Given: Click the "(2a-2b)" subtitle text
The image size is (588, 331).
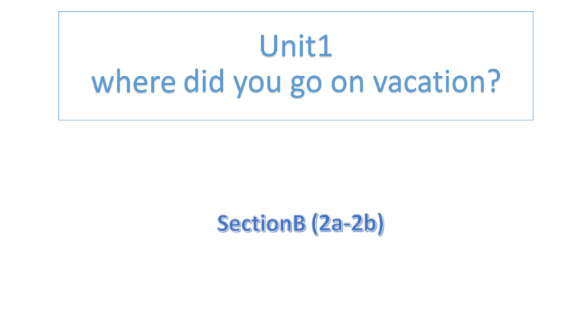Looking at the screenshot, I should [348, 224].
